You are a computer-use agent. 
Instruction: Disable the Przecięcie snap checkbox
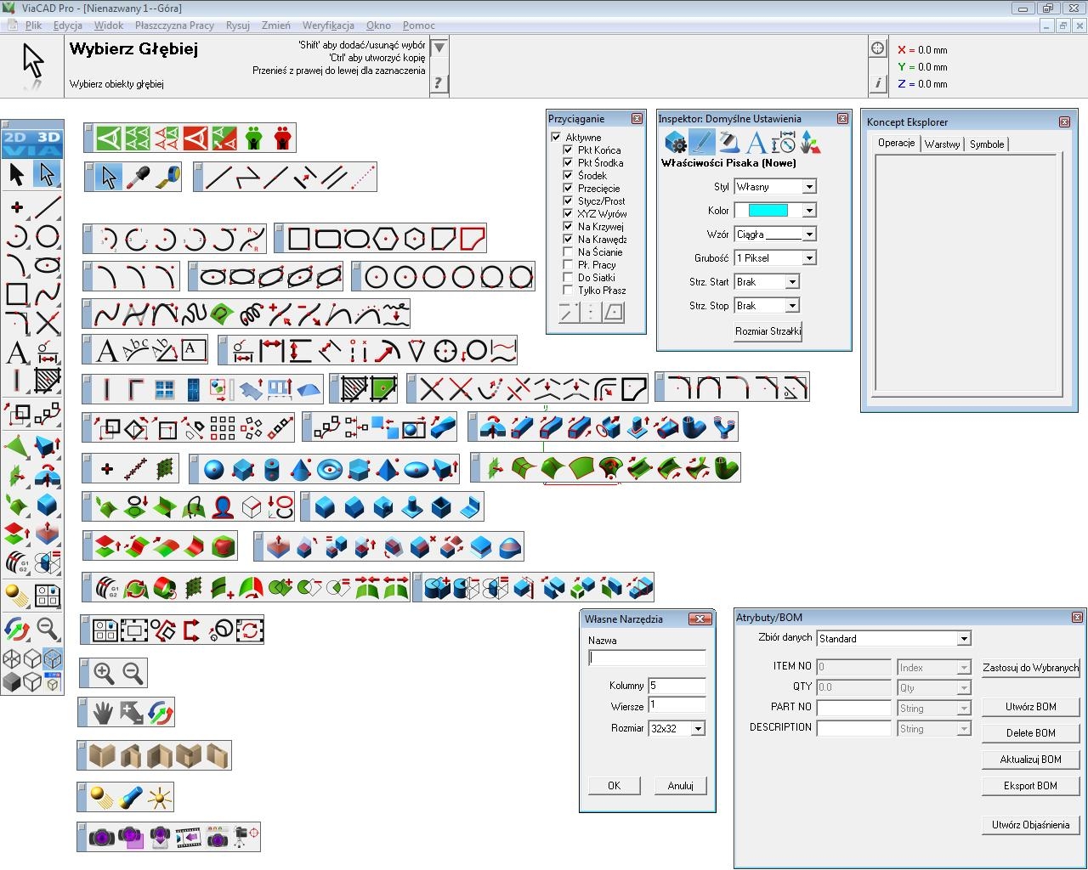568,189
